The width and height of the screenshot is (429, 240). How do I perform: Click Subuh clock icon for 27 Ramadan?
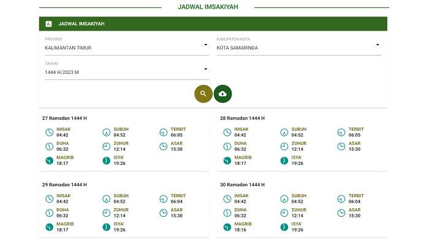point(107,133)
